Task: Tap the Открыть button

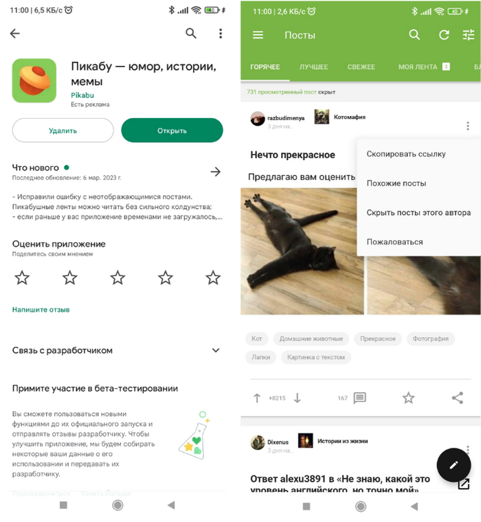Action: (x=172, y=130)
